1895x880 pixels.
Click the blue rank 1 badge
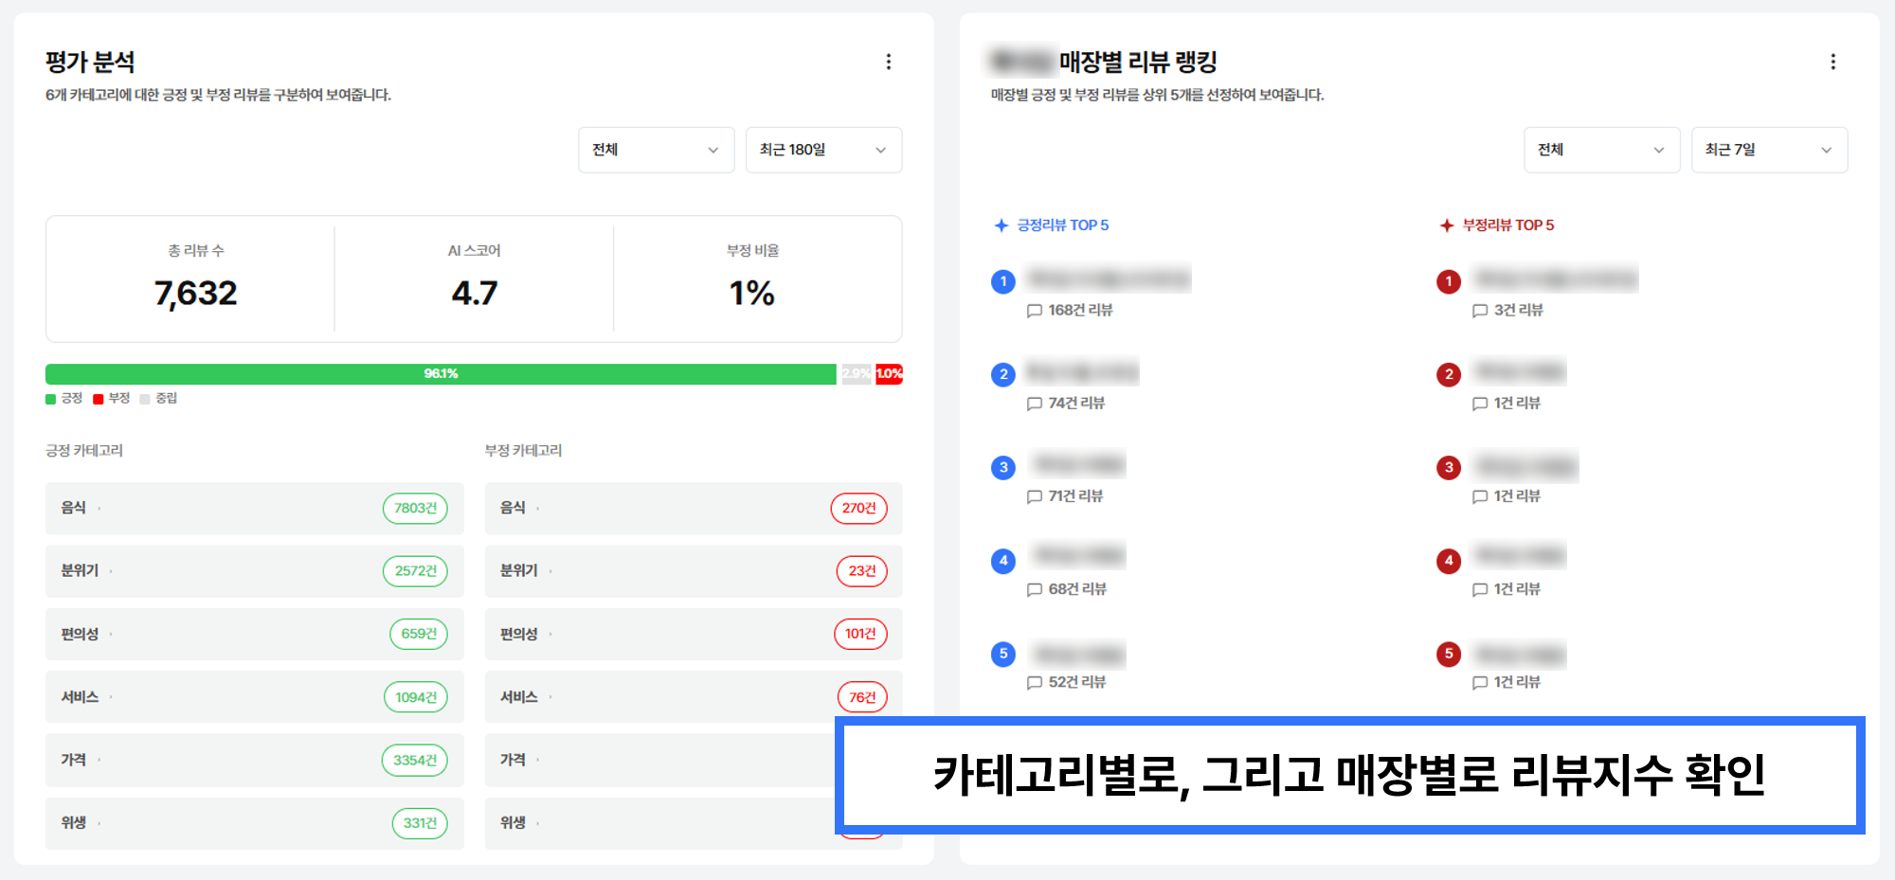[x=1003, y=281]
